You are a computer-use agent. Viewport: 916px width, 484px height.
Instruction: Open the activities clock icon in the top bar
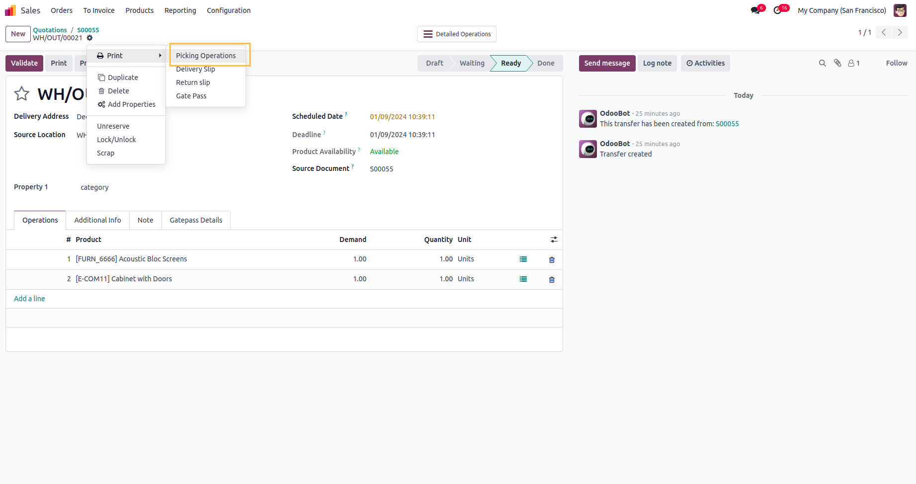click(x=778, y=10)
